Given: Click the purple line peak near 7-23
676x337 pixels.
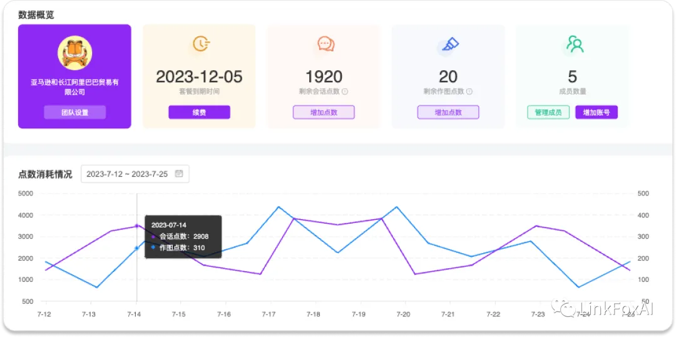Looking at the screenshot, I should point(536,226).
